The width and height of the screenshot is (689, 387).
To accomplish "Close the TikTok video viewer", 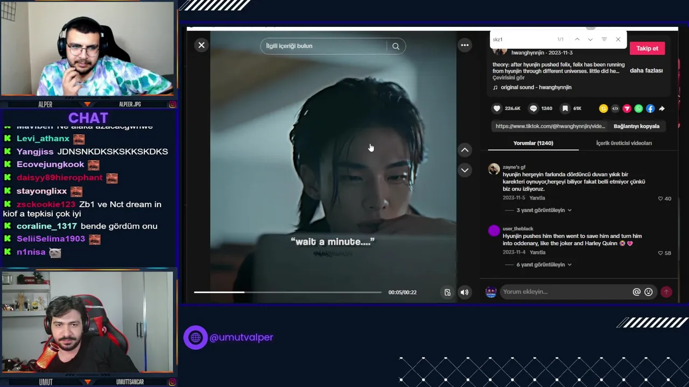I will 201,46.
